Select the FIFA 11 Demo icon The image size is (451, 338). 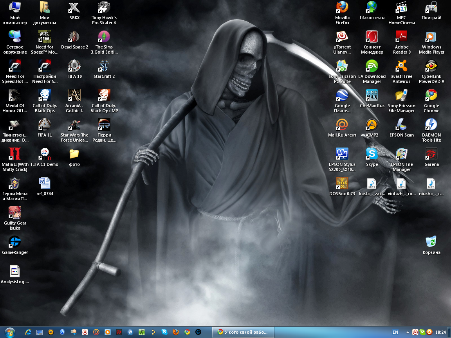tap(45, 154)
